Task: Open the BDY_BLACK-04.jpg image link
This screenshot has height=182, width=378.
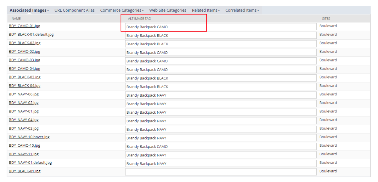Action: (25, 86)
